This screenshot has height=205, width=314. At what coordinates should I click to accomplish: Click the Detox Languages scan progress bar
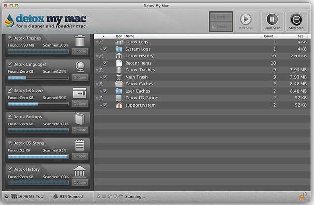38,78
